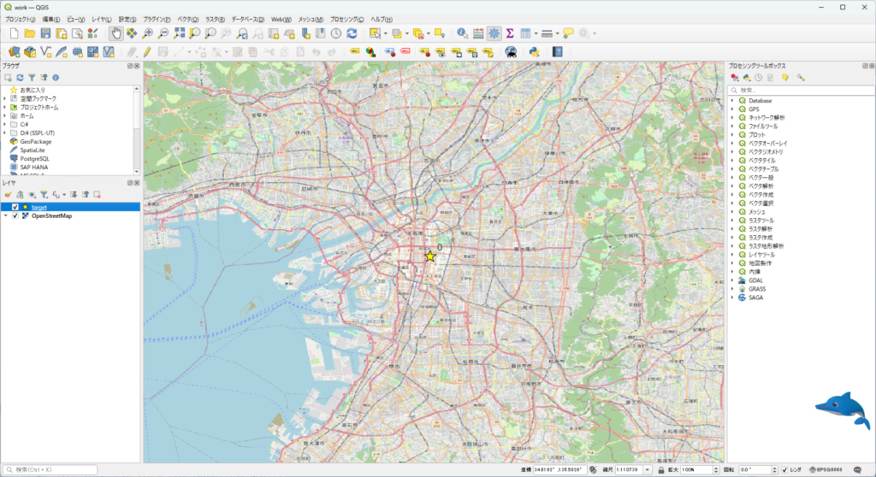Open the Temporal Controller clock icon
This screenshot has height=477, width=876.
(x=335, y=34)
